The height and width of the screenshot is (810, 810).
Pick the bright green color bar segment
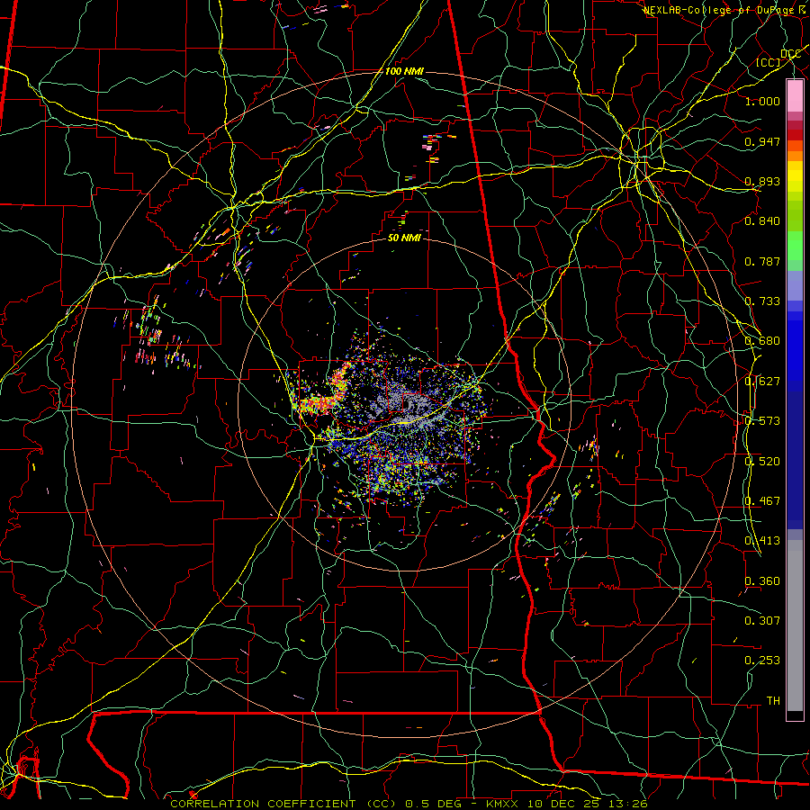[x=795, y=246]
